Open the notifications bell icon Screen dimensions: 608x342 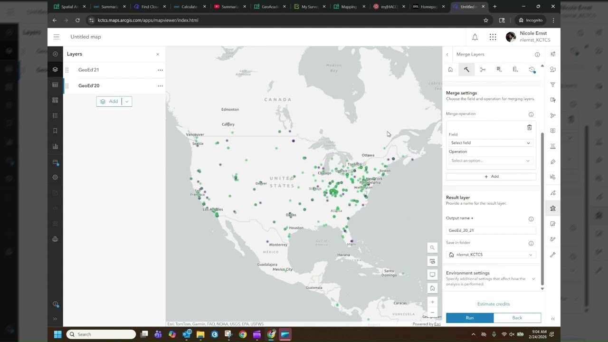pos(475,37)
